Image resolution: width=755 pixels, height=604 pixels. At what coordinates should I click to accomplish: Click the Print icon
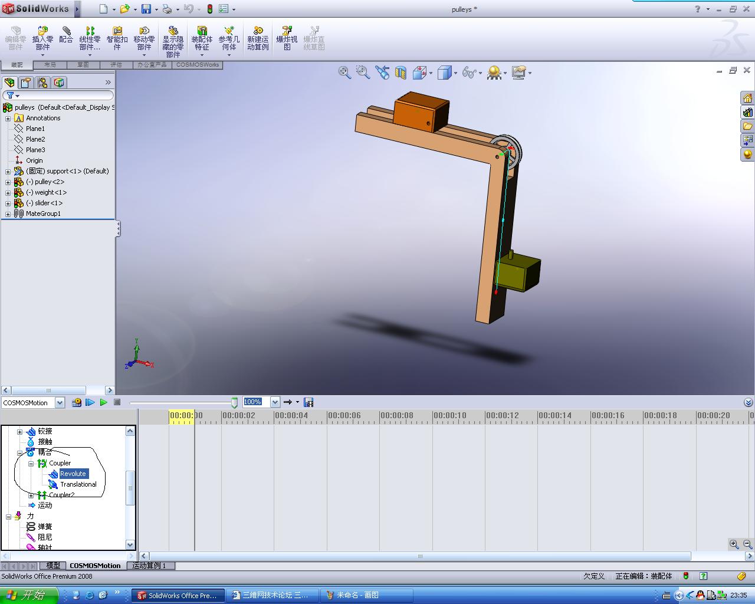tap(167, 9)
